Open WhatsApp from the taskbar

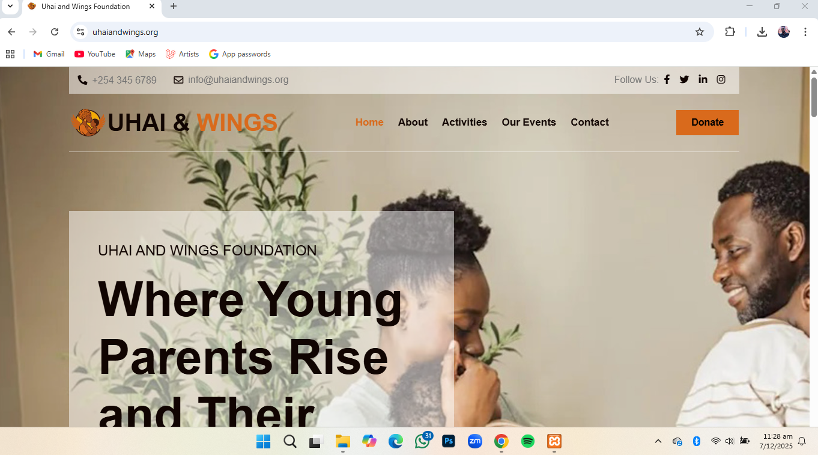422,441
